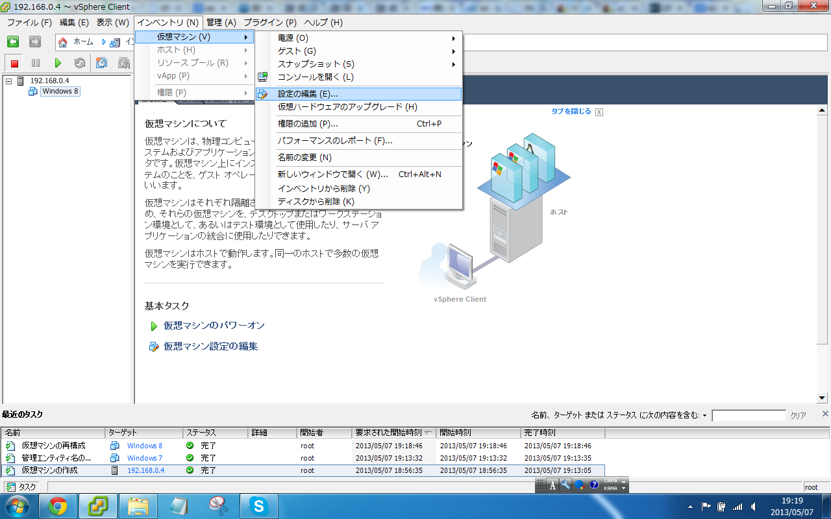Click the icon beside edit VM settings task

pyautogui.click(x=154, y=346)
